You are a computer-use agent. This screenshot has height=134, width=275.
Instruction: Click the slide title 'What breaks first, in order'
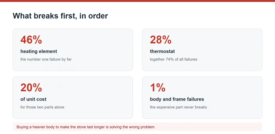[x=60, y=16]
